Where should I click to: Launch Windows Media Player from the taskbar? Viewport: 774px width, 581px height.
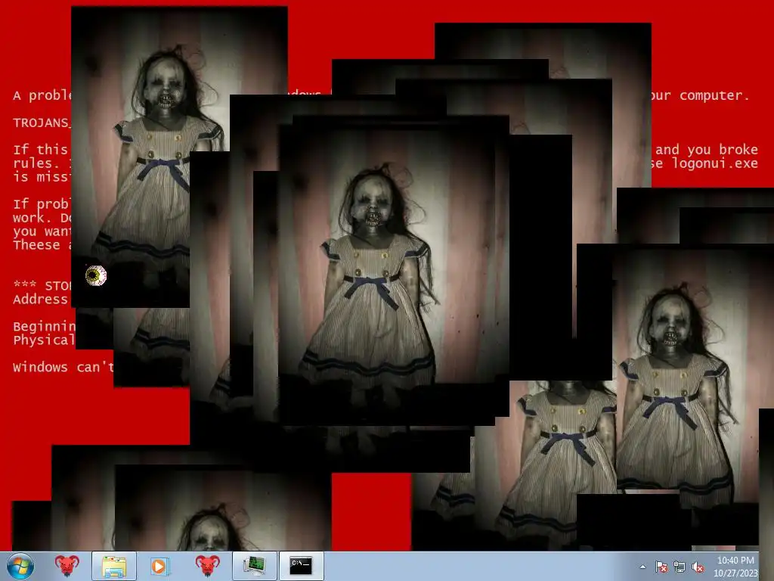[160, 566]
